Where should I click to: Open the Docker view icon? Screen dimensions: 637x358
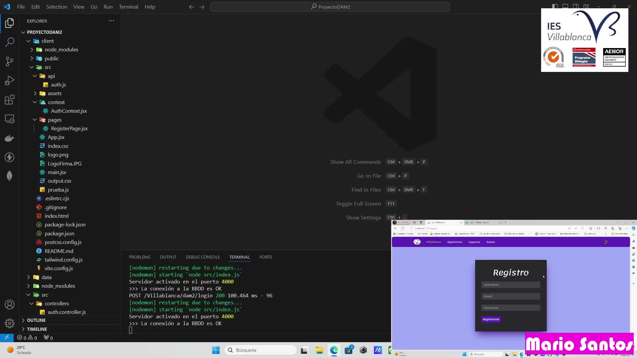click(10, 138)
